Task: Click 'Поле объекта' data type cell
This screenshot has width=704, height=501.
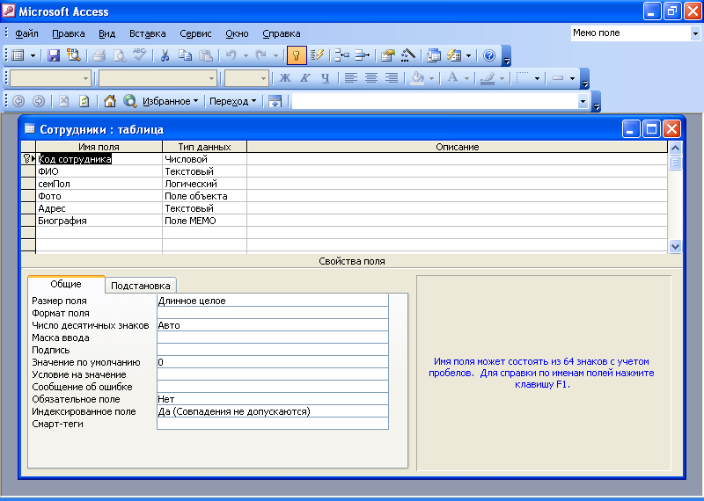Action: point(204,196)
